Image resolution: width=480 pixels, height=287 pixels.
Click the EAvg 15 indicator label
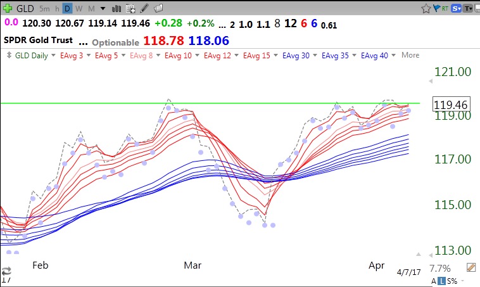point(256,56)
